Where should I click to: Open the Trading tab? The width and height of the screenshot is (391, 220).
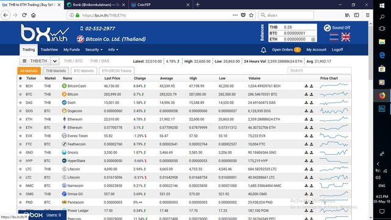tap(29, 50)
